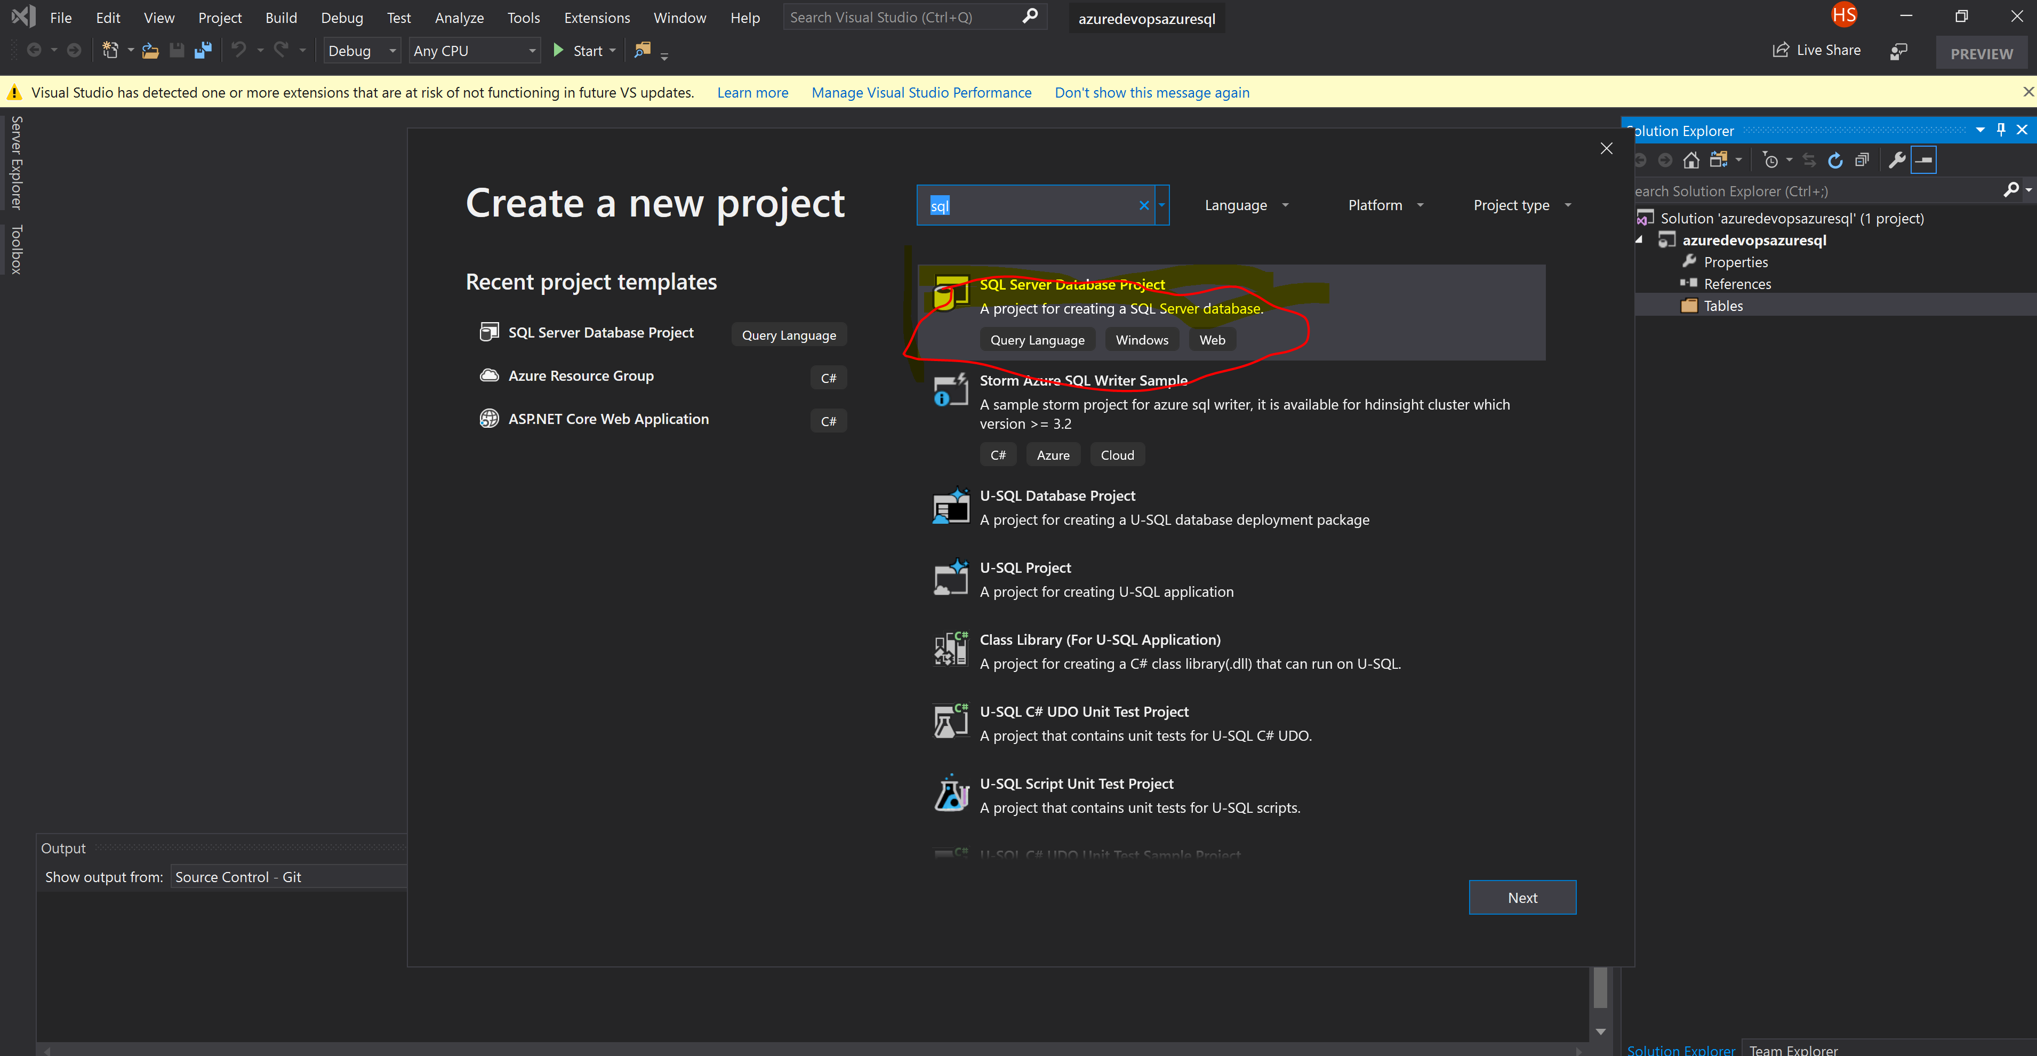Click the Switch Views icon in Solution Explorer
This screenshot has width=2037, height=1056.
tap(1718, 161)
